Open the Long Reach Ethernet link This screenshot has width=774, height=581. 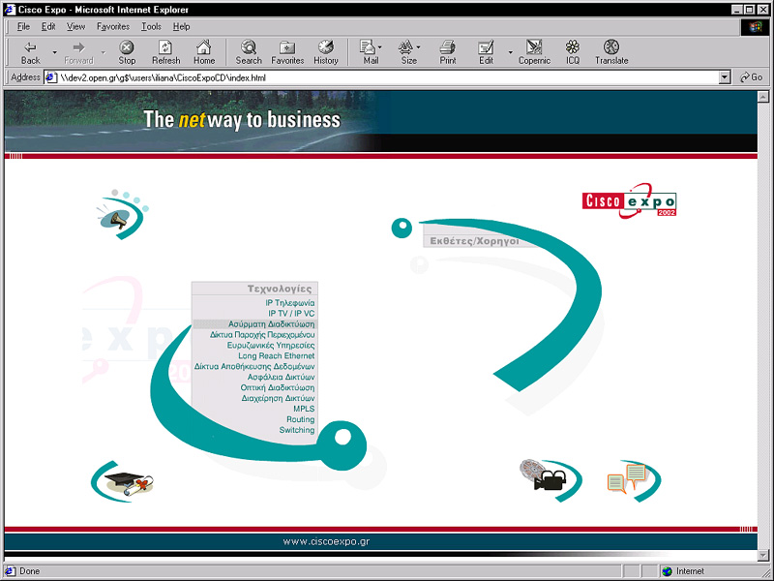click(x=276, y=355)
